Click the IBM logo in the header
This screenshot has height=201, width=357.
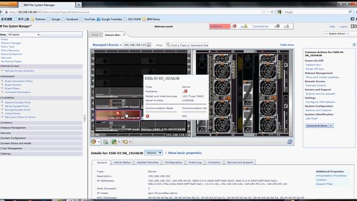point(354,26)
